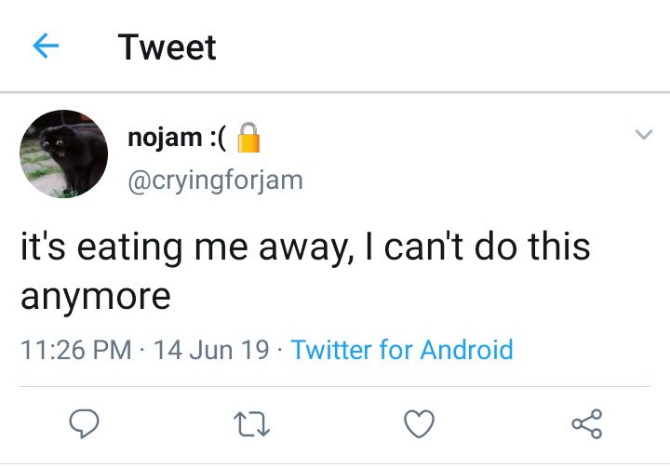Like the tweet with heart icon
The height and width of the screenshot is (468, 670).
(x=419, y=423)
